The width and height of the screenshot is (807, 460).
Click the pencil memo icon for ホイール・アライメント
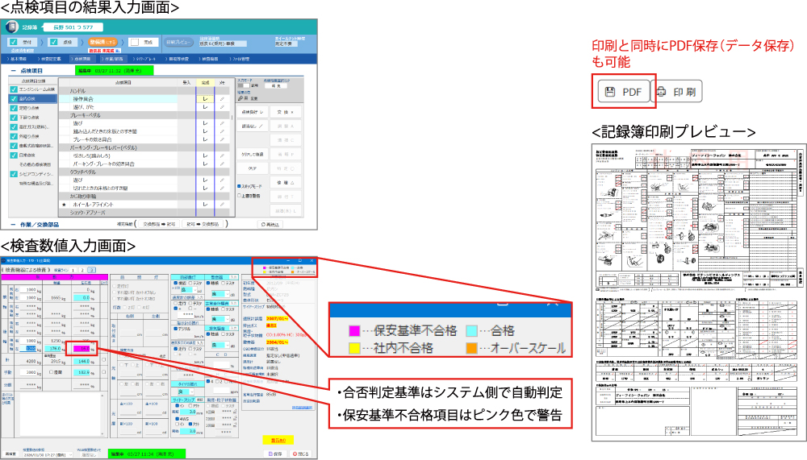(222, 205)
